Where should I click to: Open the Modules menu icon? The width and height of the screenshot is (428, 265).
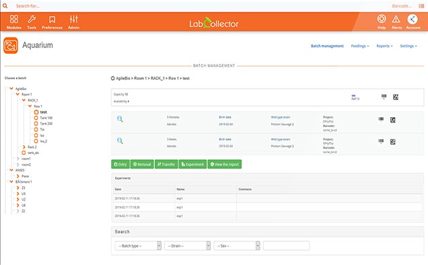(14, 19)
